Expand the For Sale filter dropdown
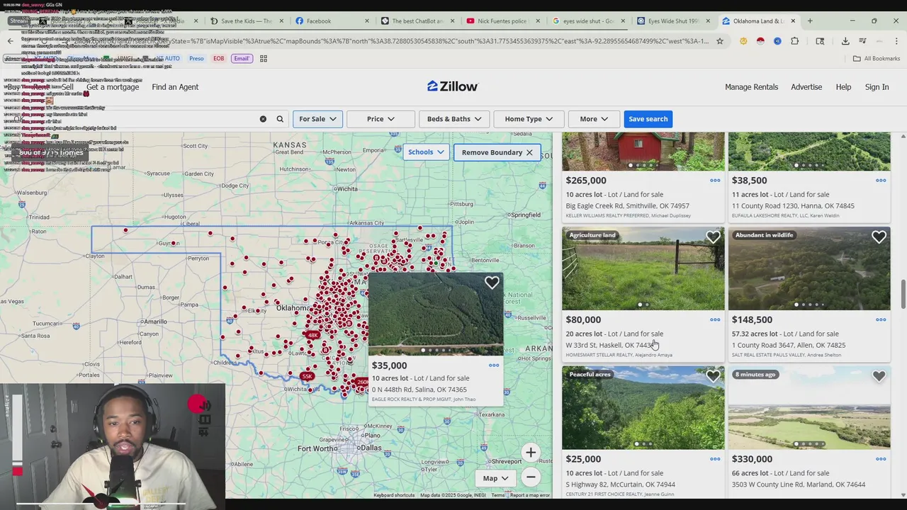Screen dimensions: 907x510 point(317,119)
